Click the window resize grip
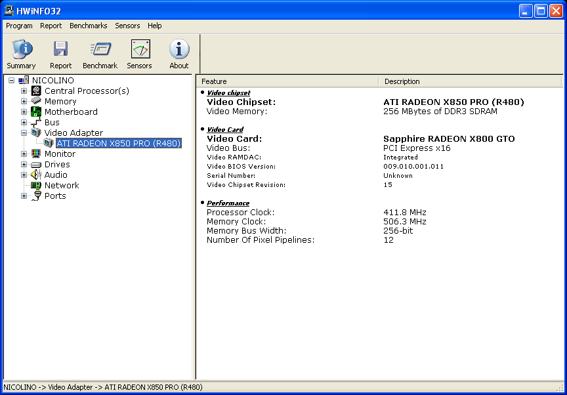This screenshot has height=395, width=567. tap(560, 388)
